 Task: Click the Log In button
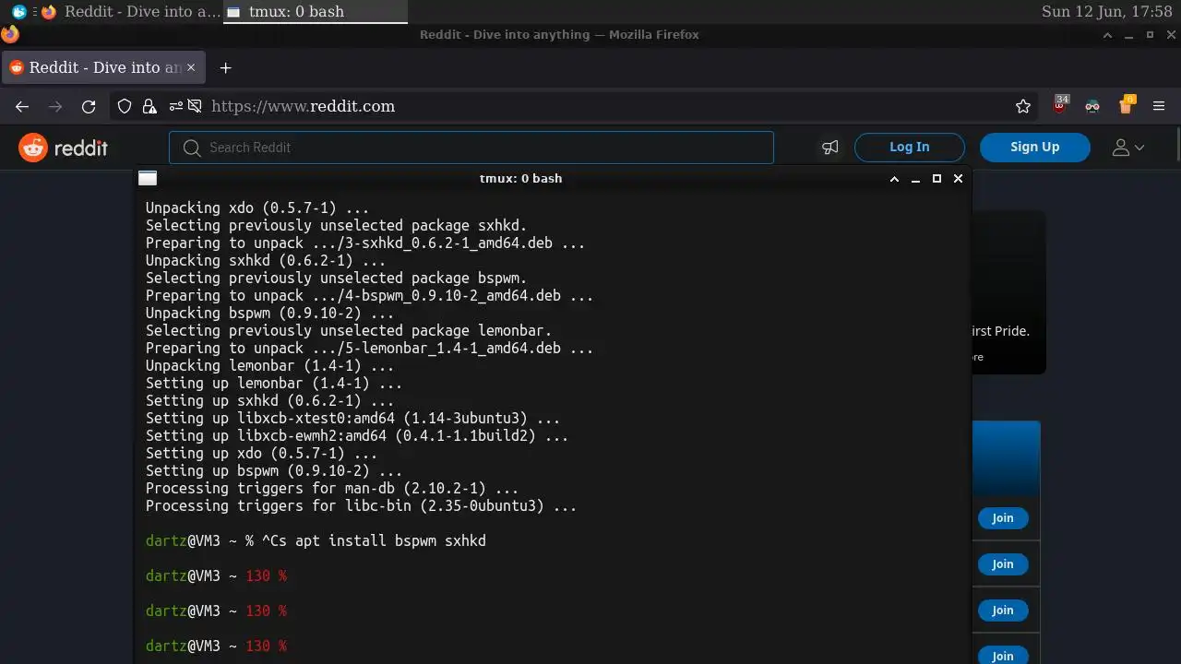(x=909, y=147)
